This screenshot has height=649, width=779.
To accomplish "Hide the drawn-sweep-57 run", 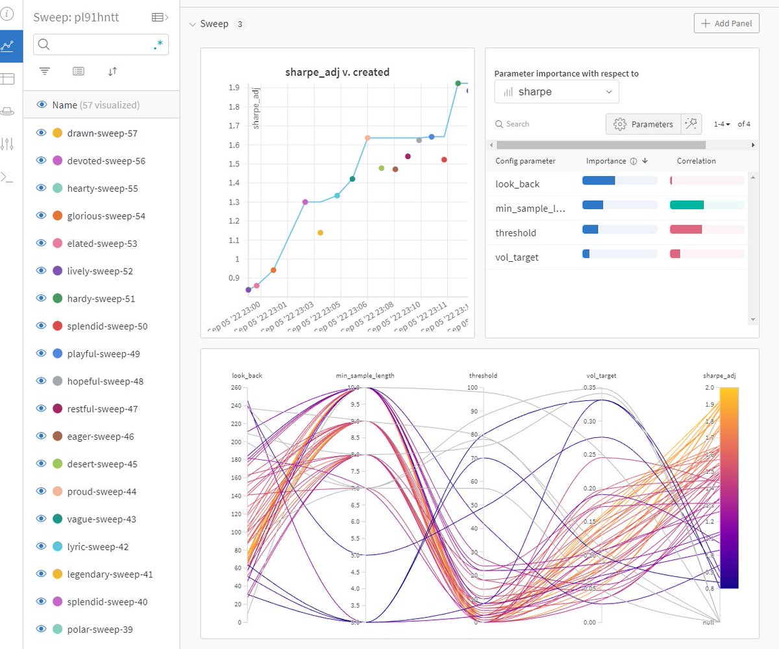I will click(42, 133).
